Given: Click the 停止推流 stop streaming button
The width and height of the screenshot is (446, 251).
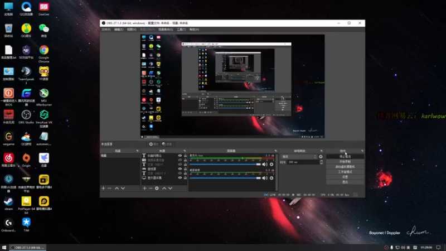Looking at the screenshot, I should pyautogui.click(x=345, y=157).
